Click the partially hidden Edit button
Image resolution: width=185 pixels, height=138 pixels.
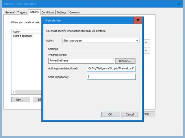(x=37, y=100)
